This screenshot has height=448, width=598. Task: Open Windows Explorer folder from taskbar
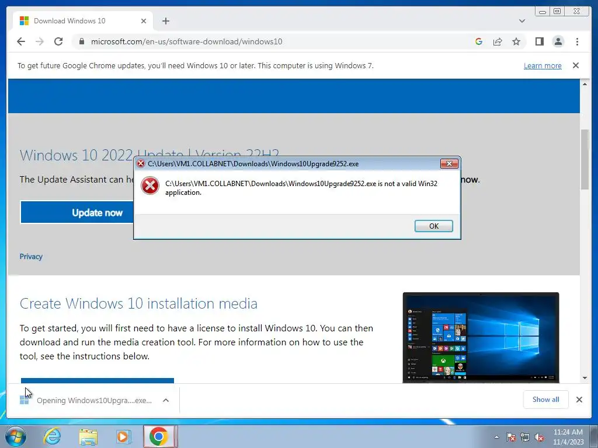[x=88, y=437]
